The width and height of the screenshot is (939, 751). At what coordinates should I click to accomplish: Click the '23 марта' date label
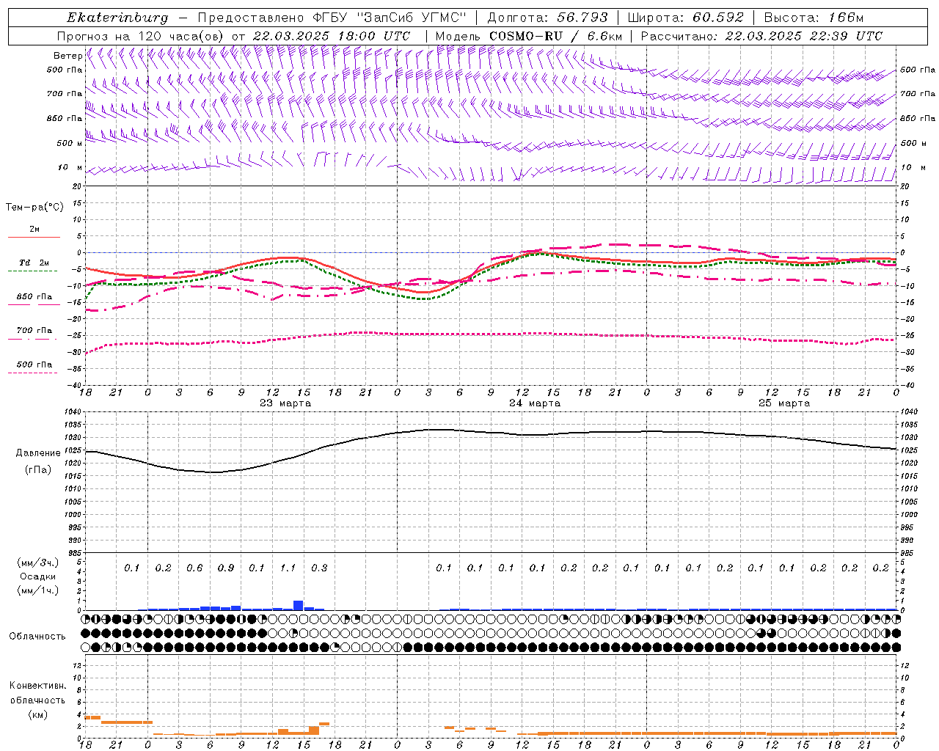coord(285,403)
